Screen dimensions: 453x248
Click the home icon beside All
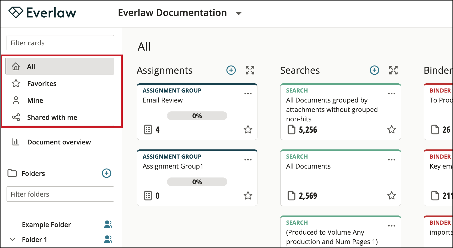tap(16, 66)
